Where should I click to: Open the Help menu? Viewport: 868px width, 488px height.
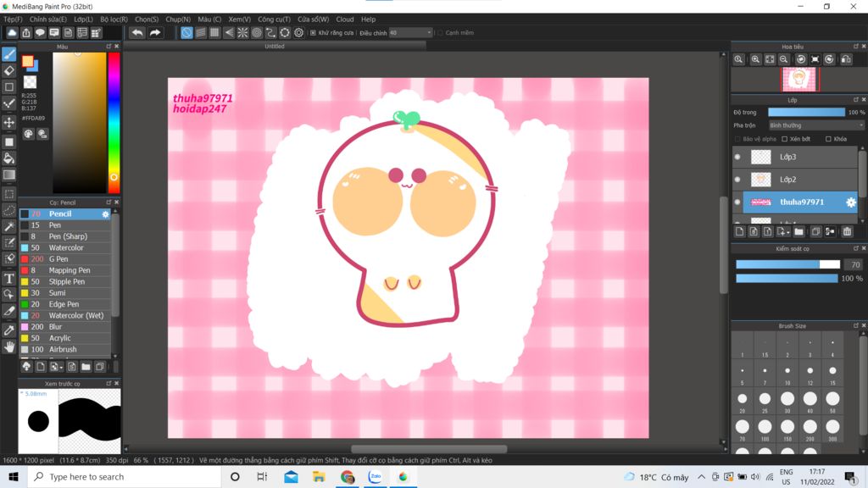point(368,19)
